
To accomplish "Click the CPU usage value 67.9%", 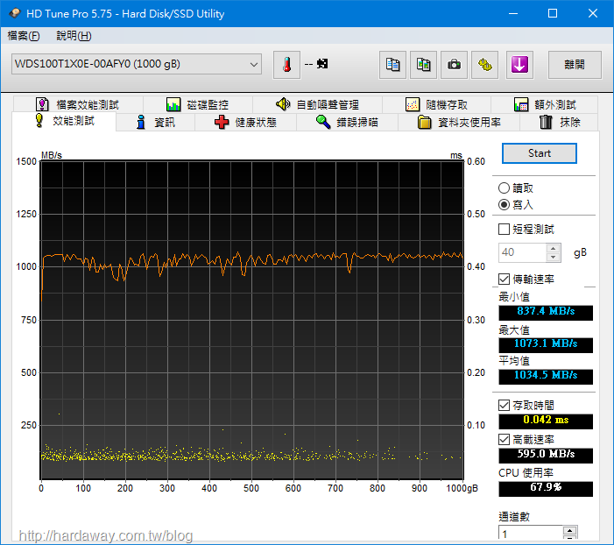I will point(546,488).
